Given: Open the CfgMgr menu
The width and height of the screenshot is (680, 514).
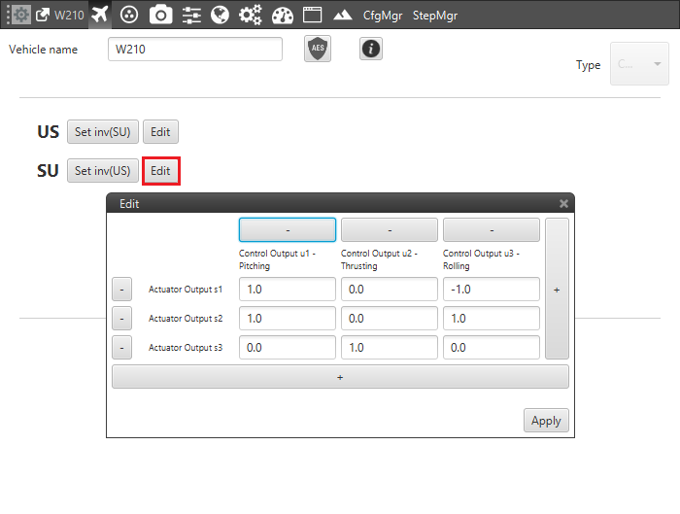Looking at the screenshot, I should [383, 16].
